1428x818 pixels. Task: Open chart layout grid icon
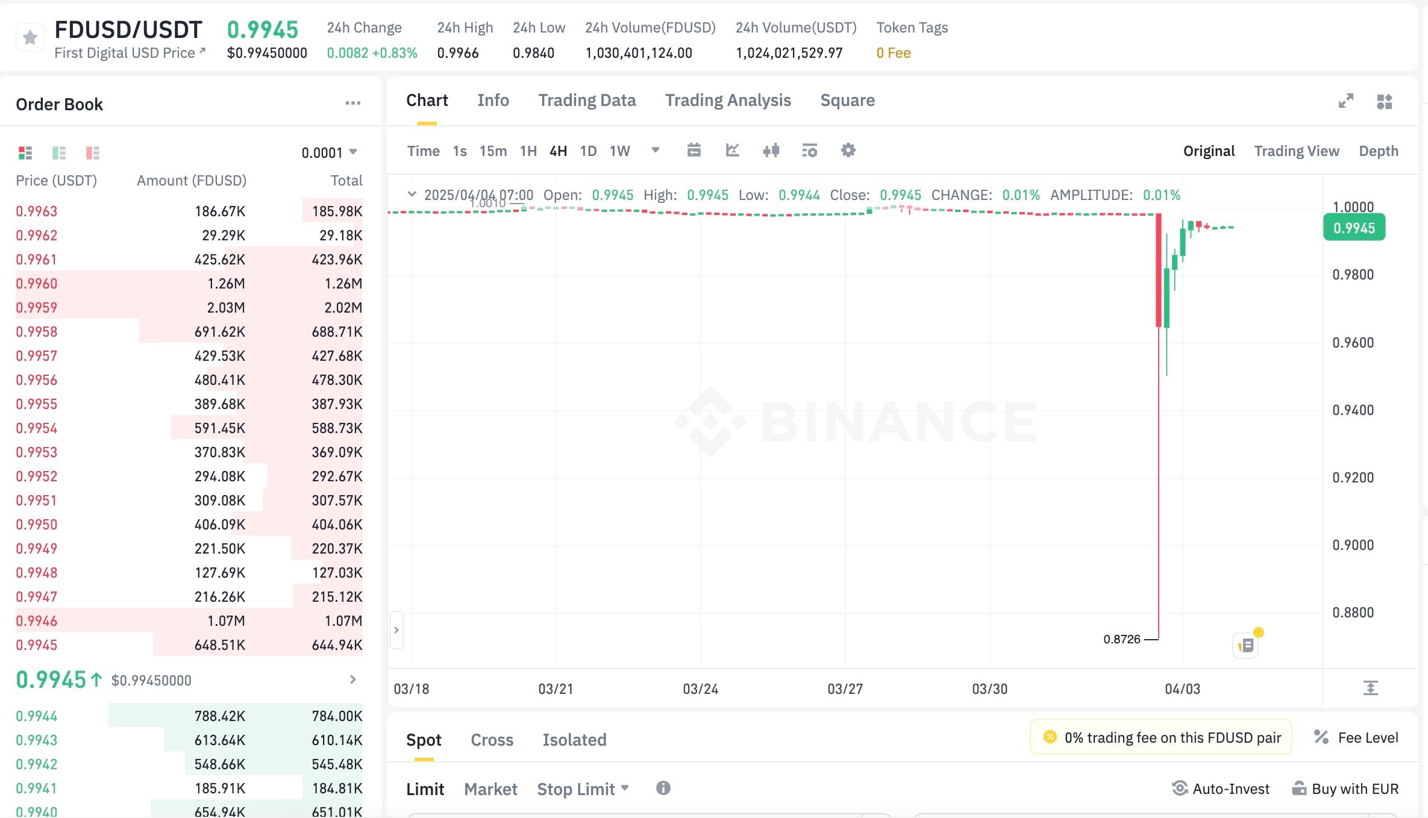pyautogui.click(x=1385, y=101)
